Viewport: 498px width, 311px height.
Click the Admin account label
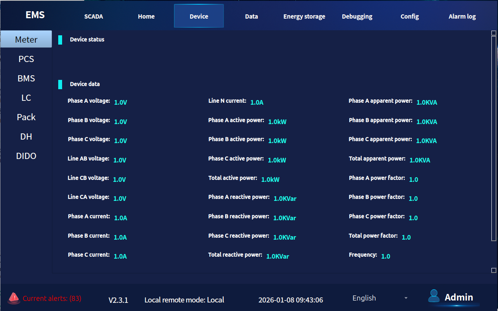[x=459, y=297]
